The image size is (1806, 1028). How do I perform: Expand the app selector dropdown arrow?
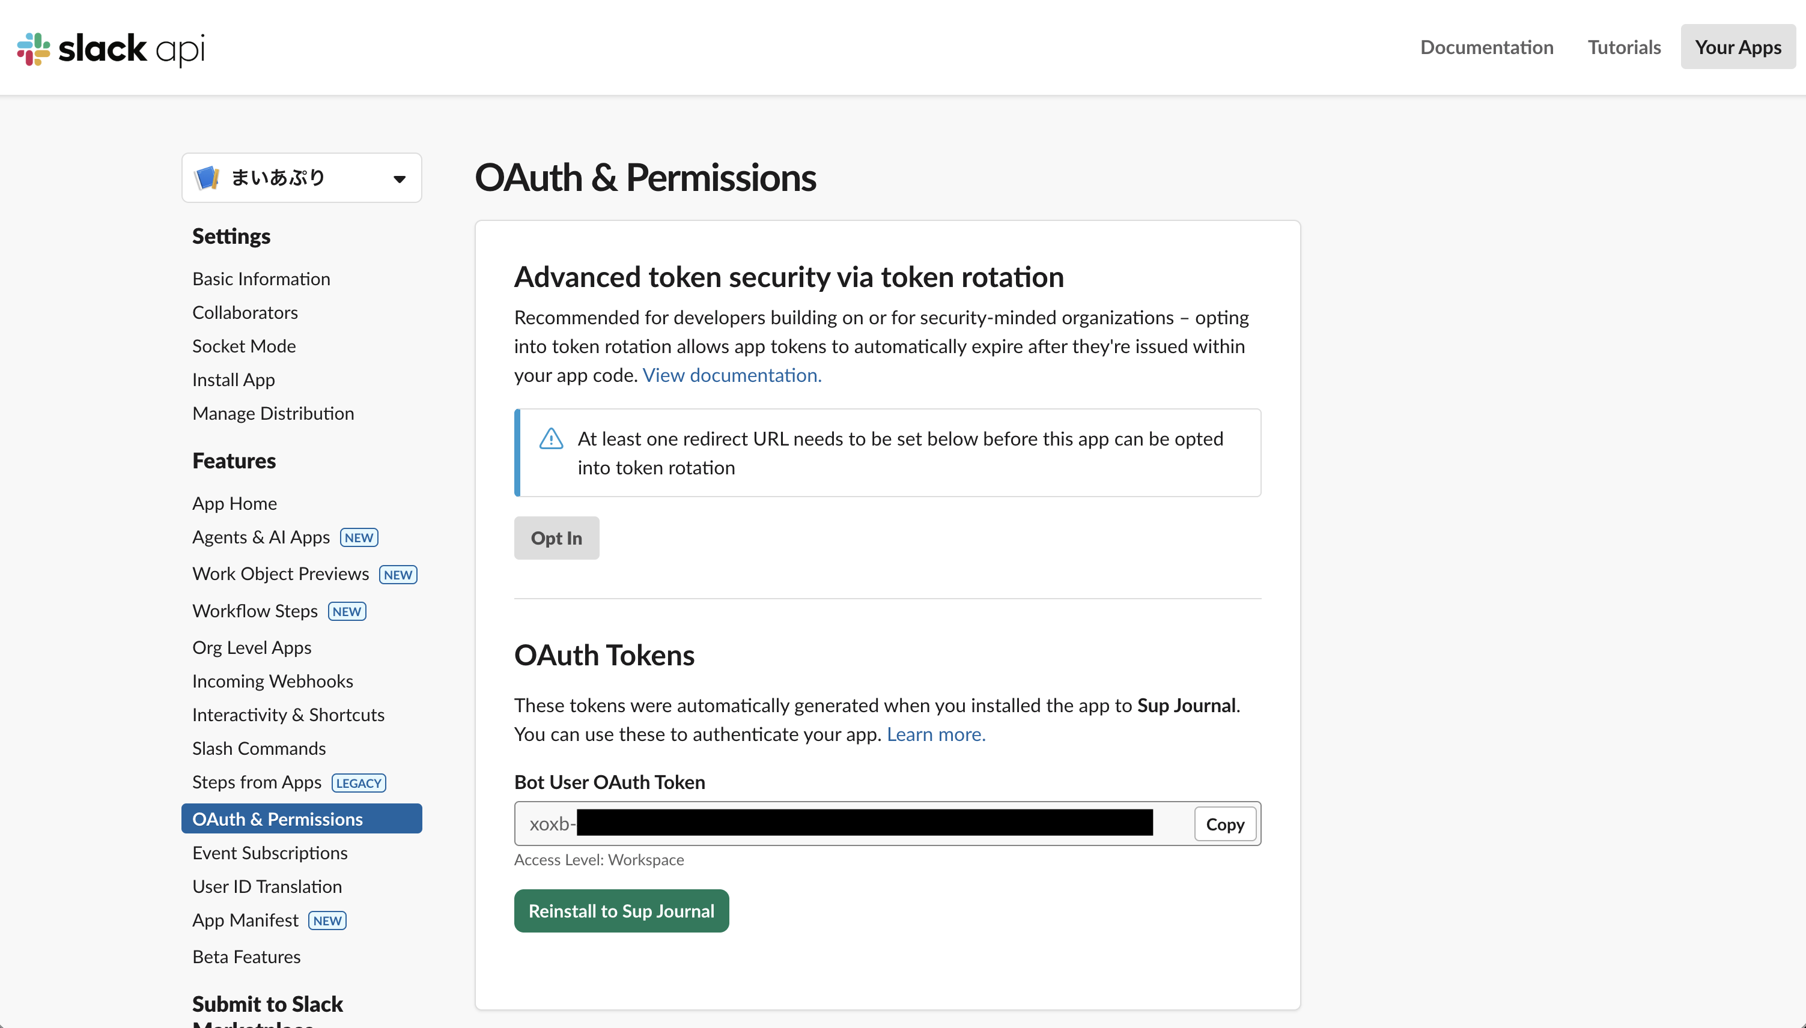pos(400,178)
